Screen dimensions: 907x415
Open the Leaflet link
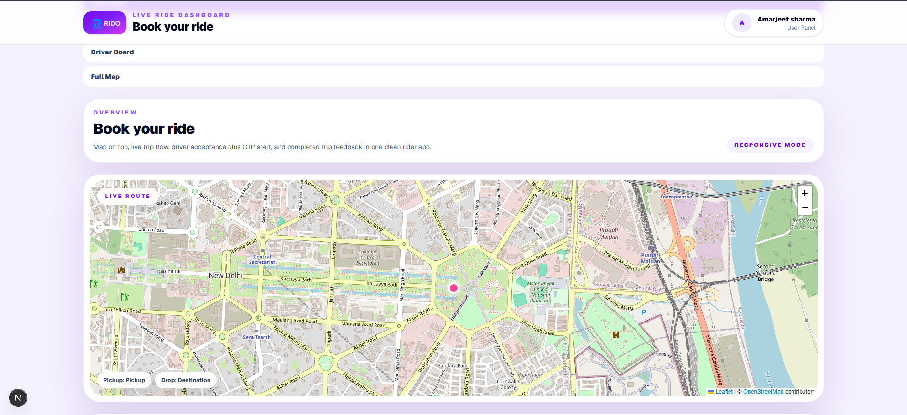coord(724,392)
